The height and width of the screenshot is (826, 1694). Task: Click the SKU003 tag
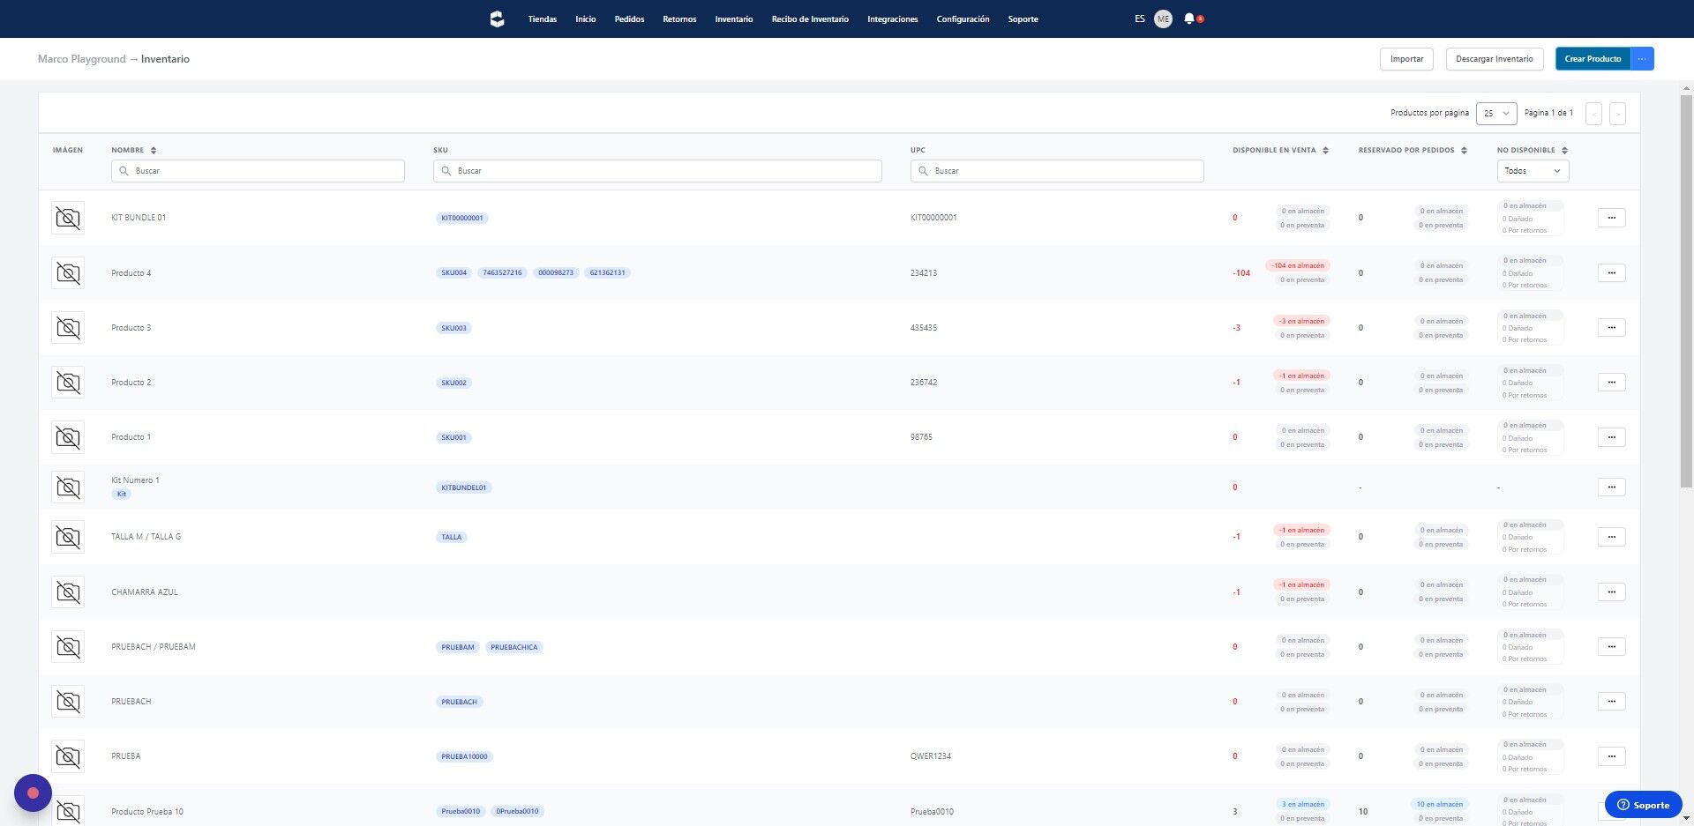pyautogui.click(x=453, y=328)
